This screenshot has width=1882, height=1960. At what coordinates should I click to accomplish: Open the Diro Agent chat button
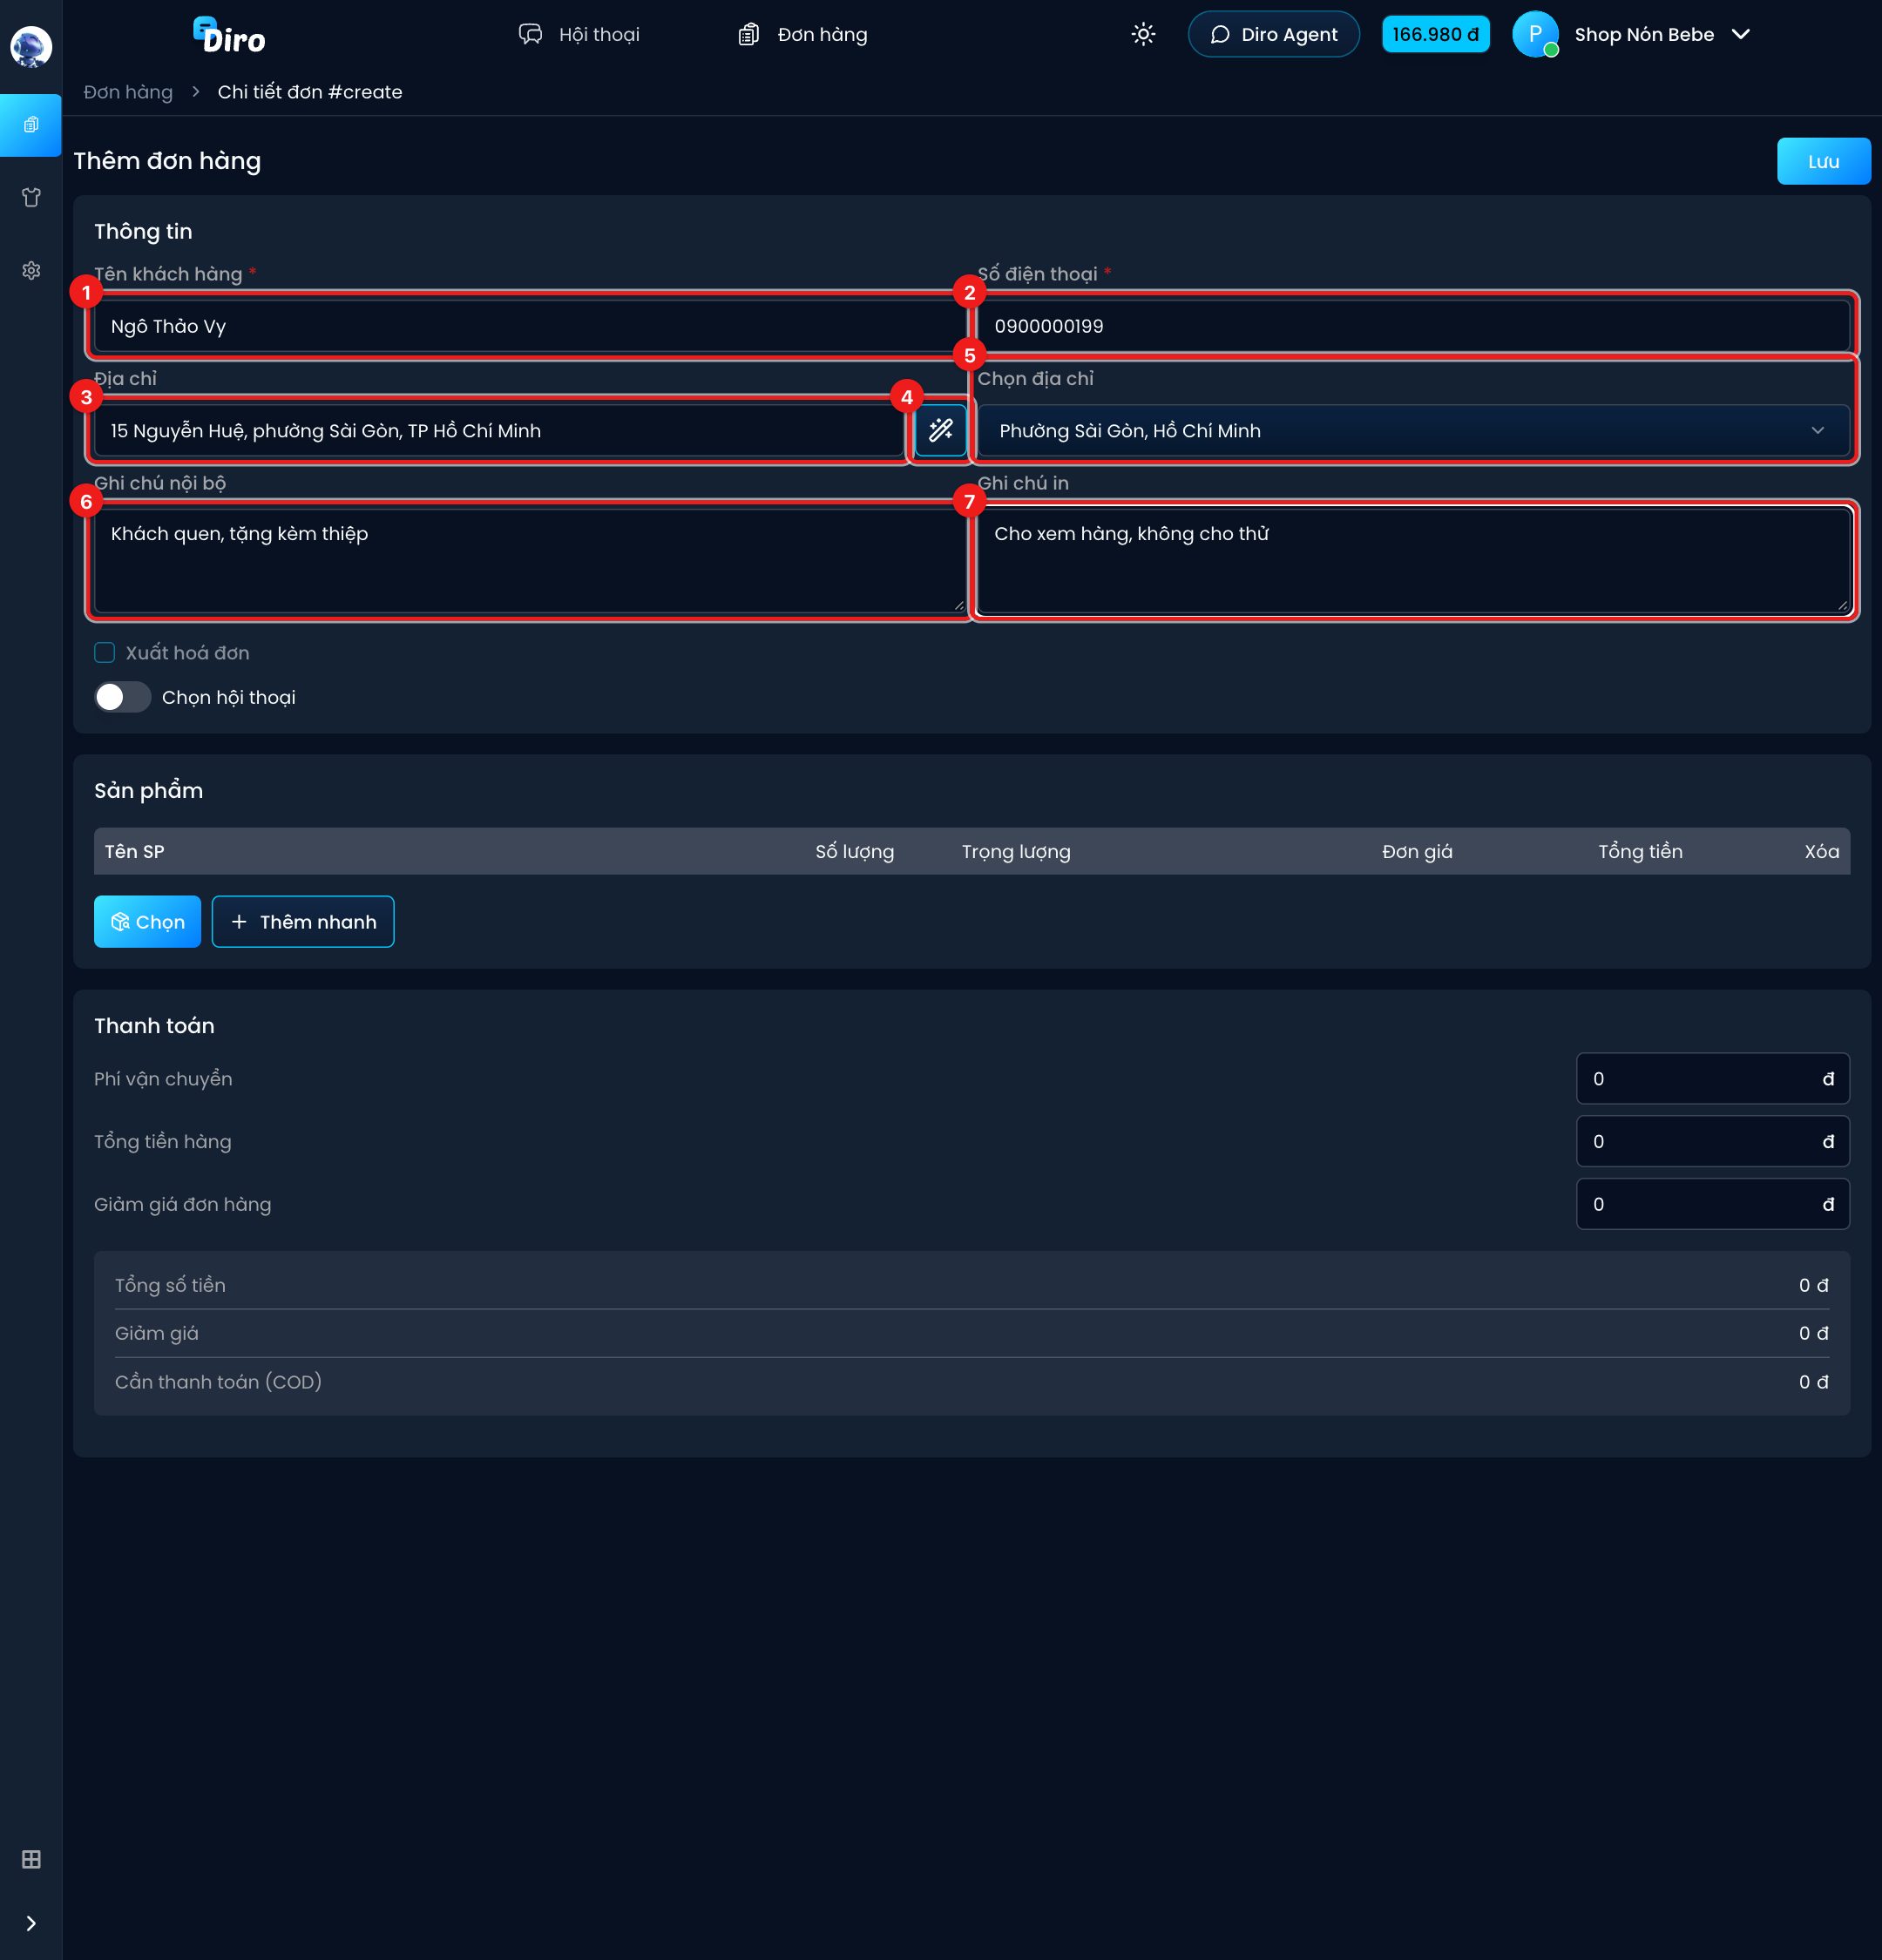(1273, 35)
